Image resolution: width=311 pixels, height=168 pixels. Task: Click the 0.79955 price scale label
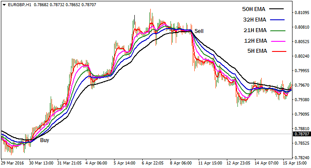[302, 71]
